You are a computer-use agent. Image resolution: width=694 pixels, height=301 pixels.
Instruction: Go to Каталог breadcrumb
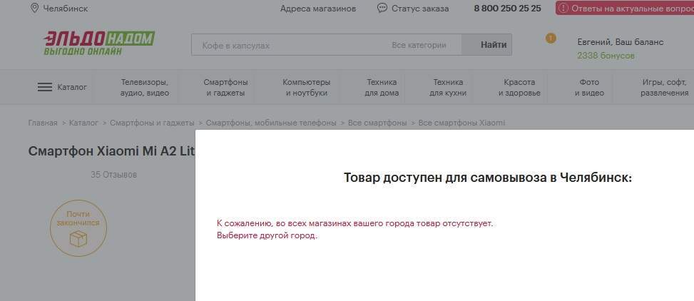[83, 123]
